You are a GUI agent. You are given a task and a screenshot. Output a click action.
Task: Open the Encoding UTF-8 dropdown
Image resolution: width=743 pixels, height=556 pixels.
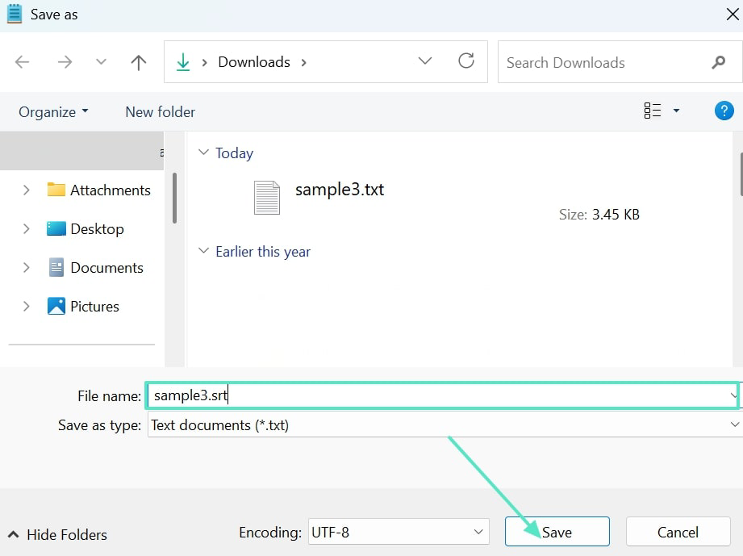click(399, 532)
